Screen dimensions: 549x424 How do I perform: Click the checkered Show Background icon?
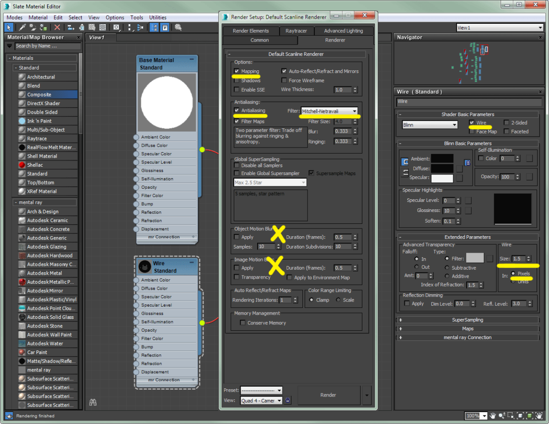(x=103, y=28)
